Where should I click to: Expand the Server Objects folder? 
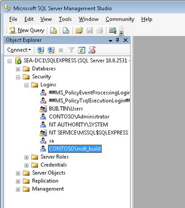(18, 173)
